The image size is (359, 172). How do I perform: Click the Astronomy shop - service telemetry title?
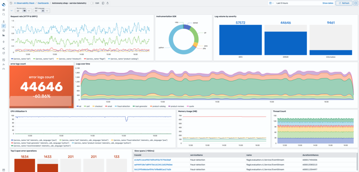click(x=69, y=3)
